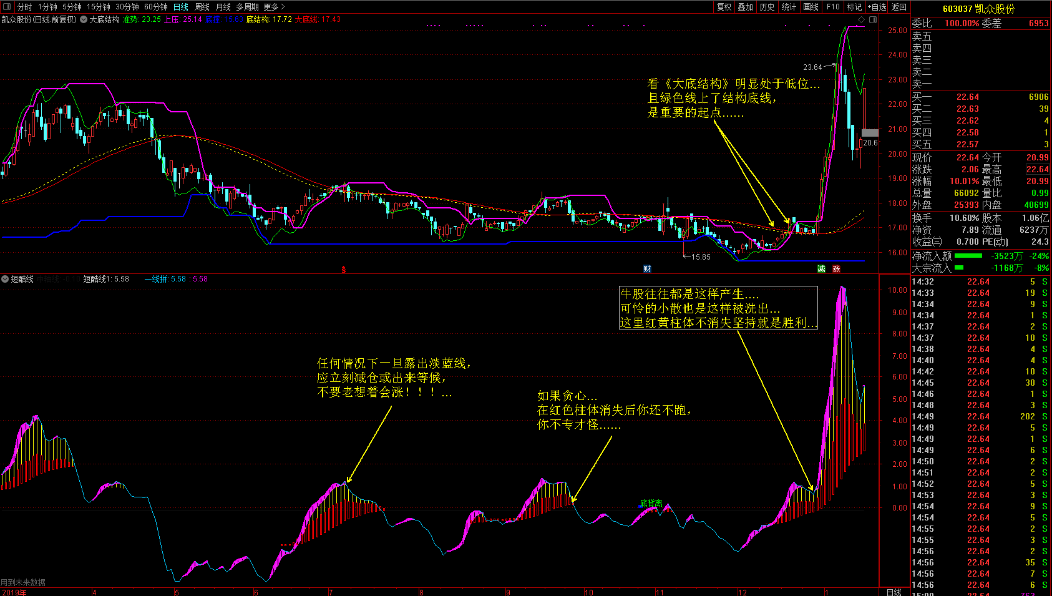1052x596 pixels.
Task: Click the blue 财 marker on the chart
Action: tap(647, 269)
